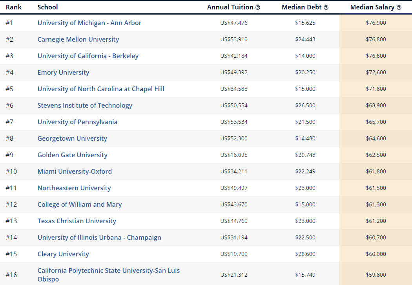The height and width of the screenshot is (285, 412).
Task: Click the Median Salary column header
Action: coord(373,7)
